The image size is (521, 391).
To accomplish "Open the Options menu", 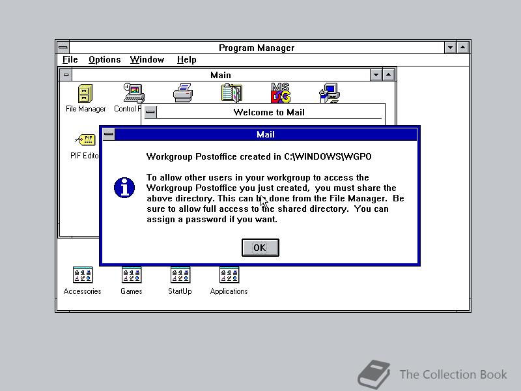I will [105, 59].
